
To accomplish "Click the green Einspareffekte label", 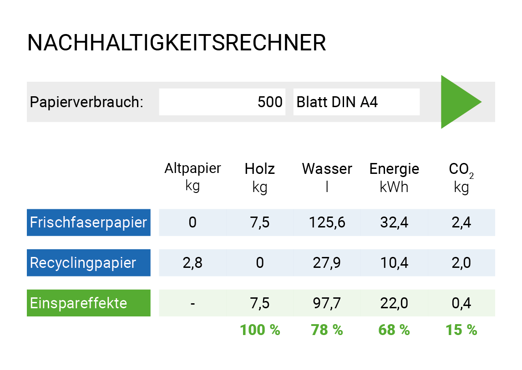I will 89,303.
